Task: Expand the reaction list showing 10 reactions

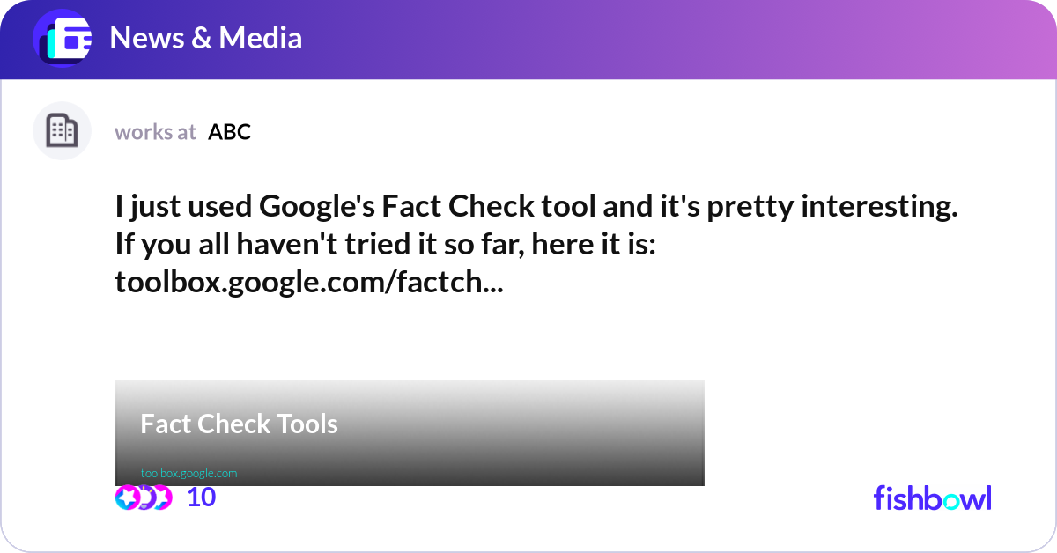Action: pyautogui.click(x=201, y=497)
